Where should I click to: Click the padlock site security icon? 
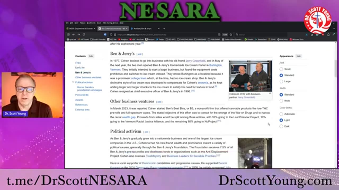tap(115, 35)
